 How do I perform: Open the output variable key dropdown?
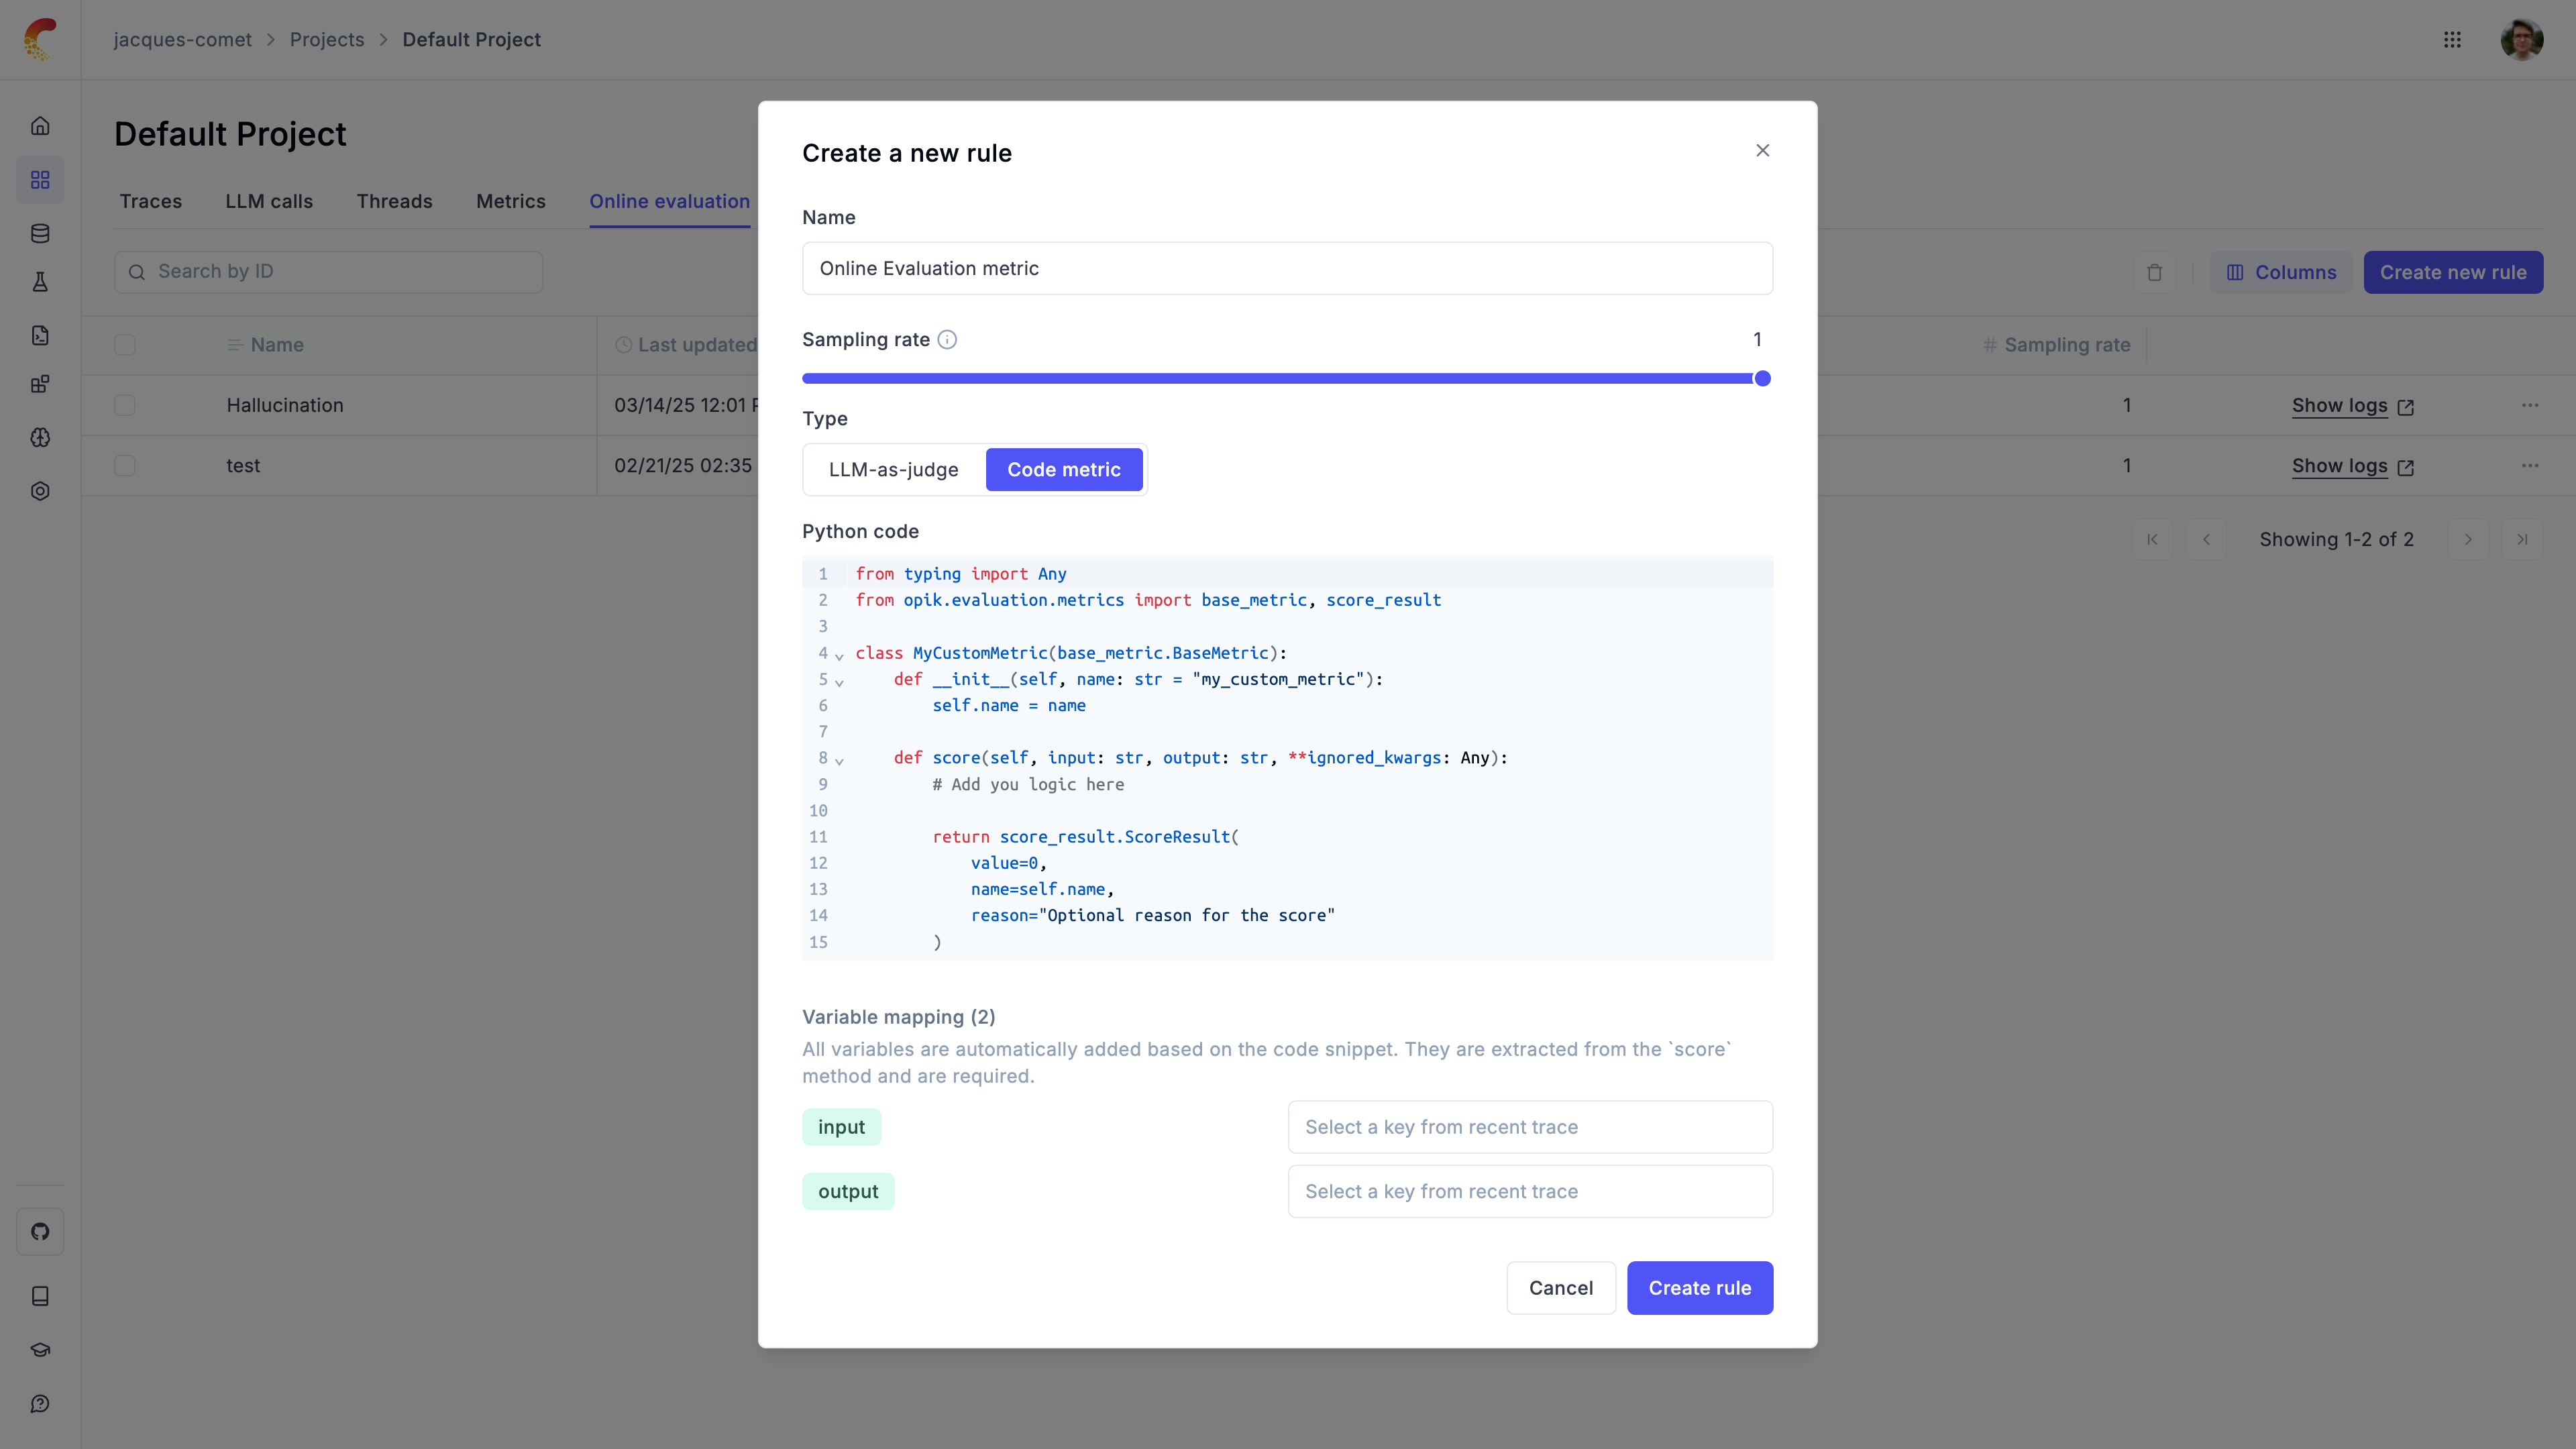[1530, 1191]
